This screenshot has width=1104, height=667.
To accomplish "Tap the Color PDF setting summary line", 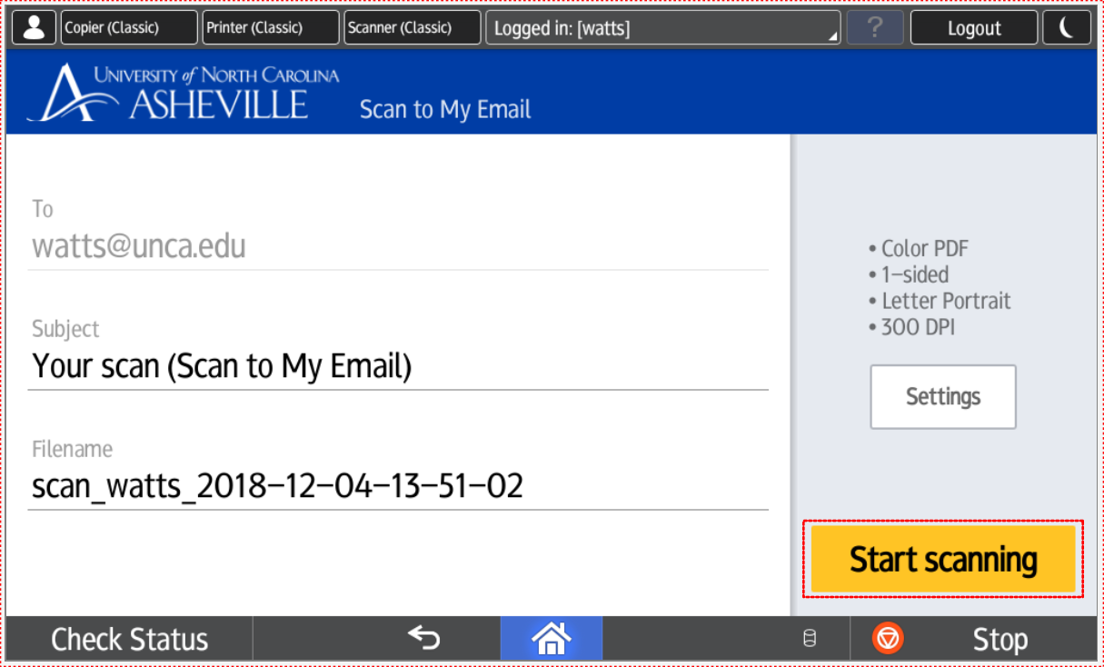I will click(x=924, y=248).
